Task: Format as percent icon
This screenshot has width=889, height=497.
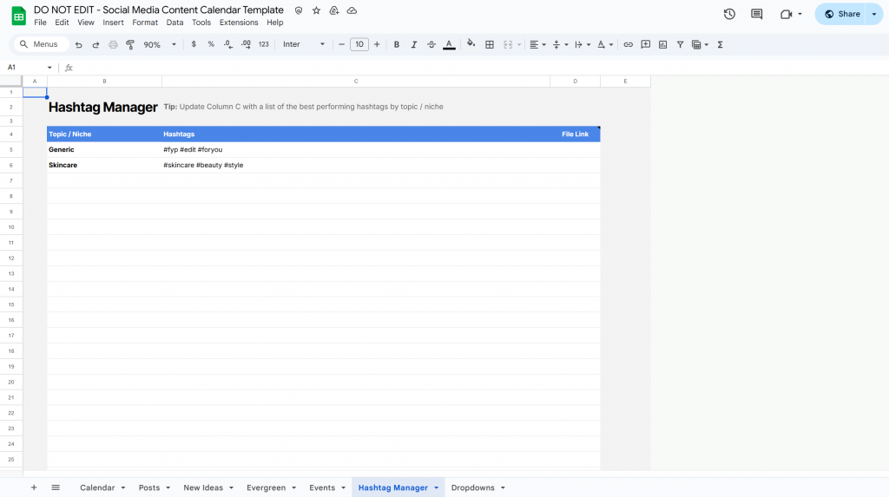Action: (211, 44)
